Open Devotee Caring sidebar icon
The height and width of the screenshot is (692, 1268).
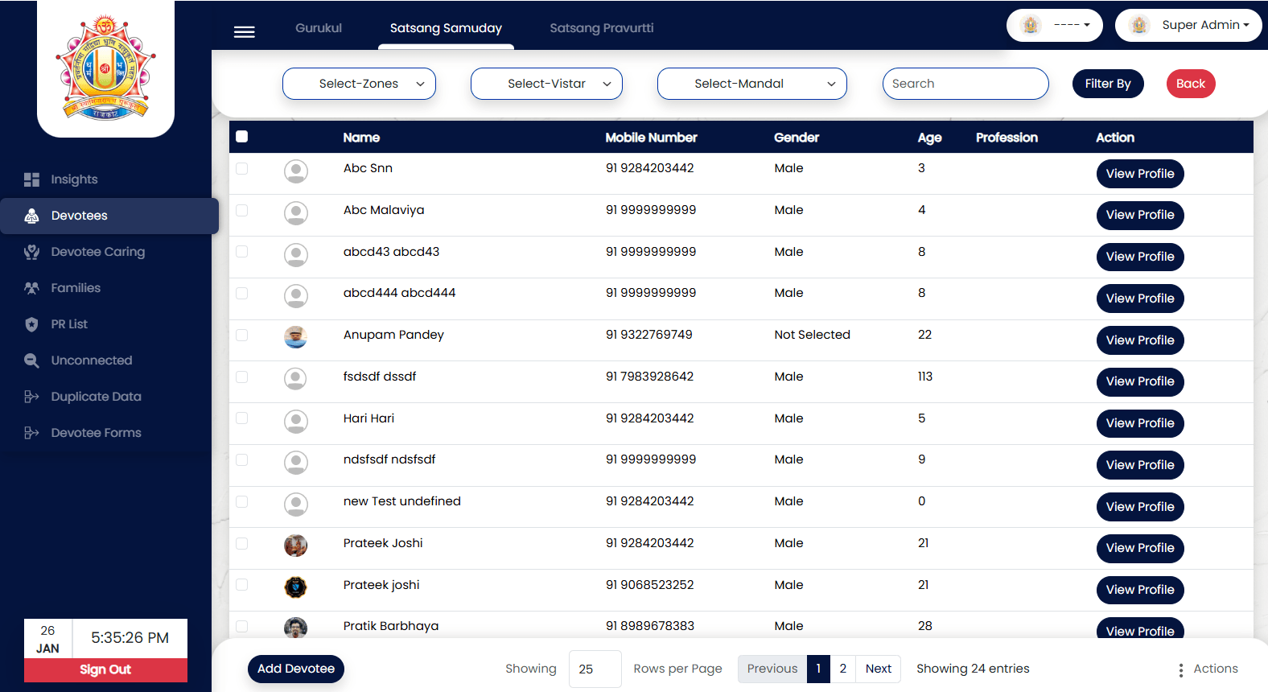pyautogui.click(x=31, y=252)
